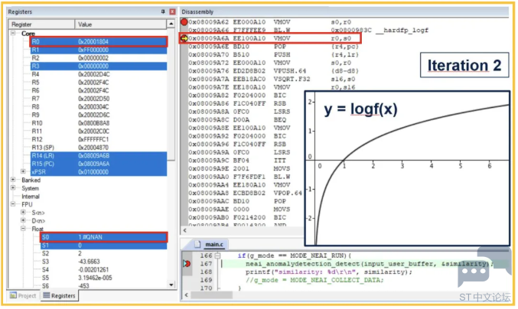The image size is (518, 309).
Task: Click the current execution arrow at 0x08009A6A
Action: pyautogui.click(x=184, y=38)
